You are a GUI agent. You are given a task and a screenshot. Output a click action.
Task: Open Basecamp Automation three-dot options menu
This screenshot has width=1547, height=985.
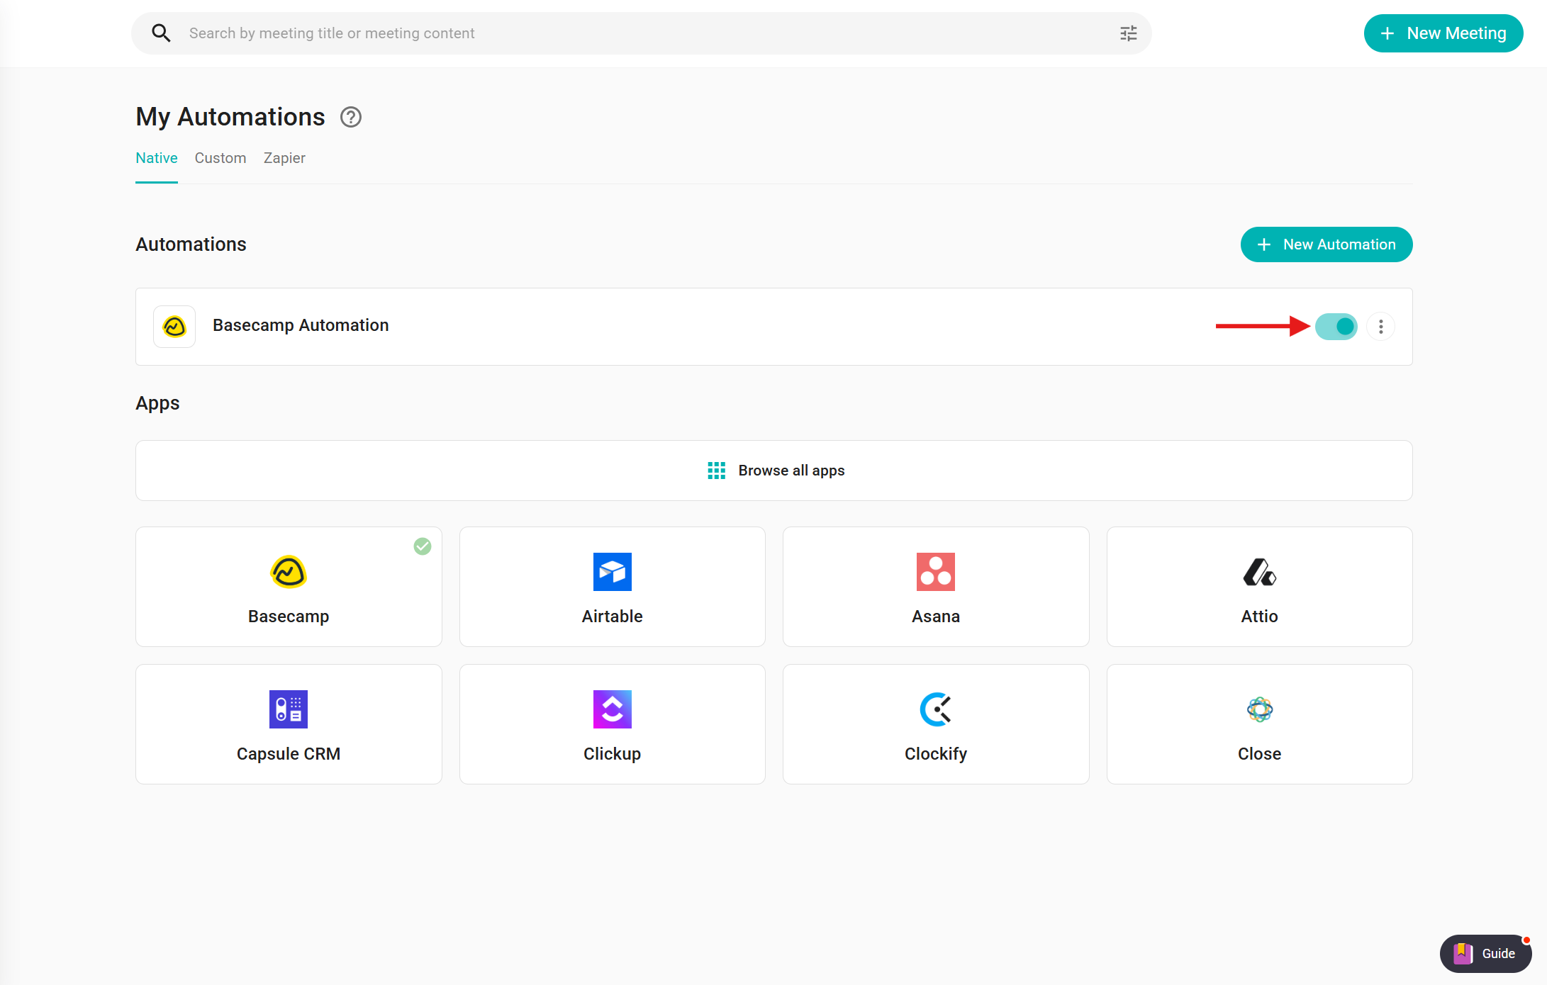1380,327
